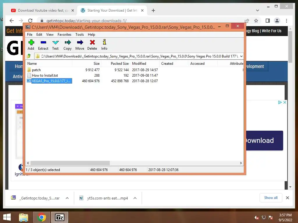
Task: Close the webpage advertisement X
Action: pyautogui.click(x=285, y=102)
